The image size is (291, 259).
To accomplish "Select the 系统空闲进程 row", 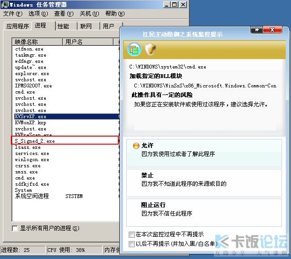I will point(32,196).
